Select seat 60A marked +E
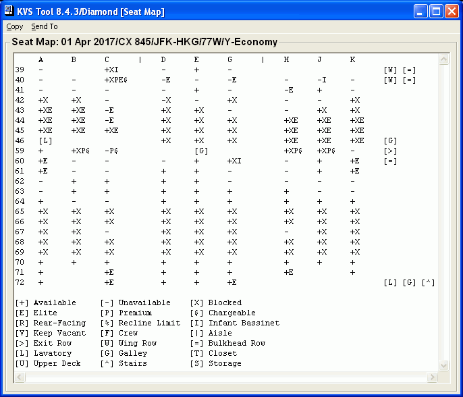The image size is (463, 397). point(43,161)
